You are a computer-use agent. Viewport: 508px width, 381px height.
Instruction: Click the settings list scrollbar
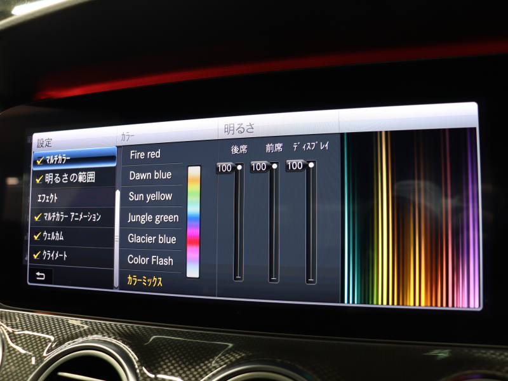pyautogui.click(x=117, y=239)
